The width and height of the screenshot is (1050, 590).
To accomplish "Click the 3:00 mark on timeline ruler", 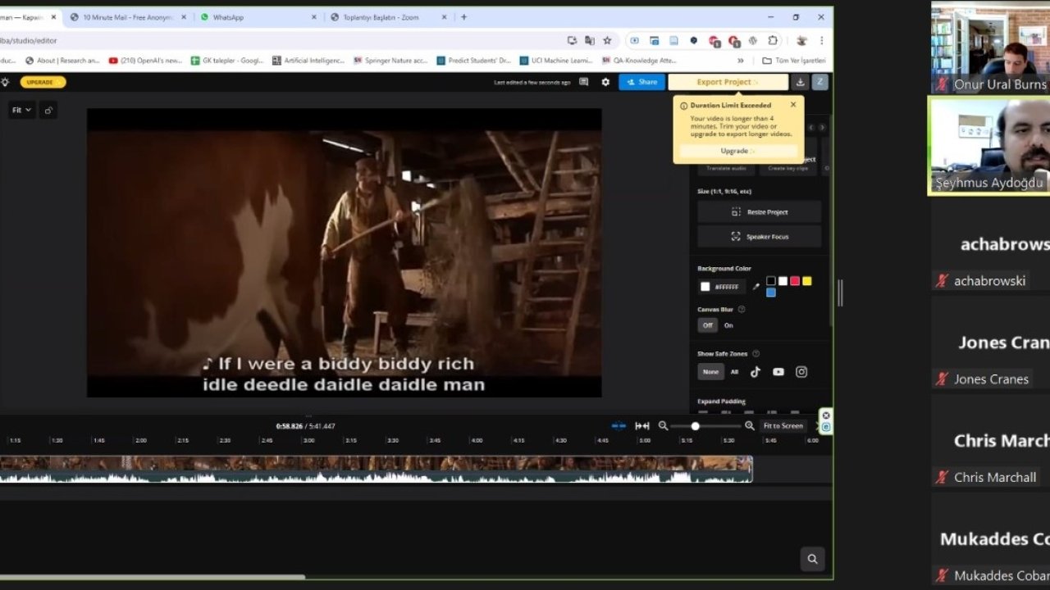I will point(308,440).
